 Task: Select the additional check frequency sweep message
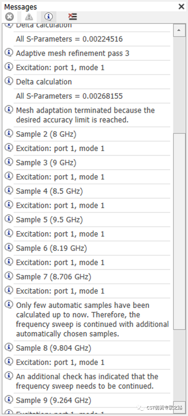pos(92,381)
